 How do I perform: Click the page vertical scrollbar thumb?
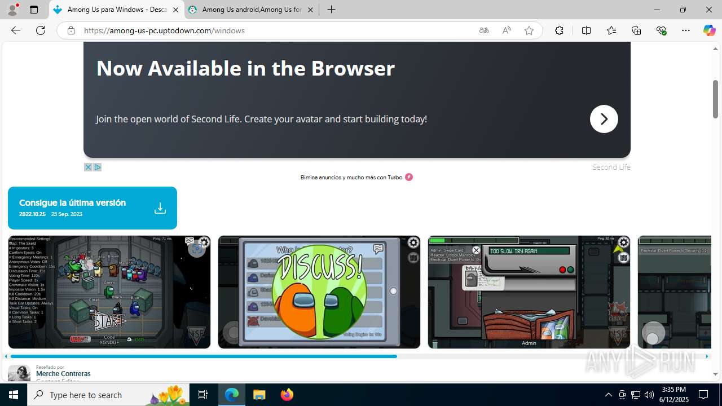[x=715, y=99]
